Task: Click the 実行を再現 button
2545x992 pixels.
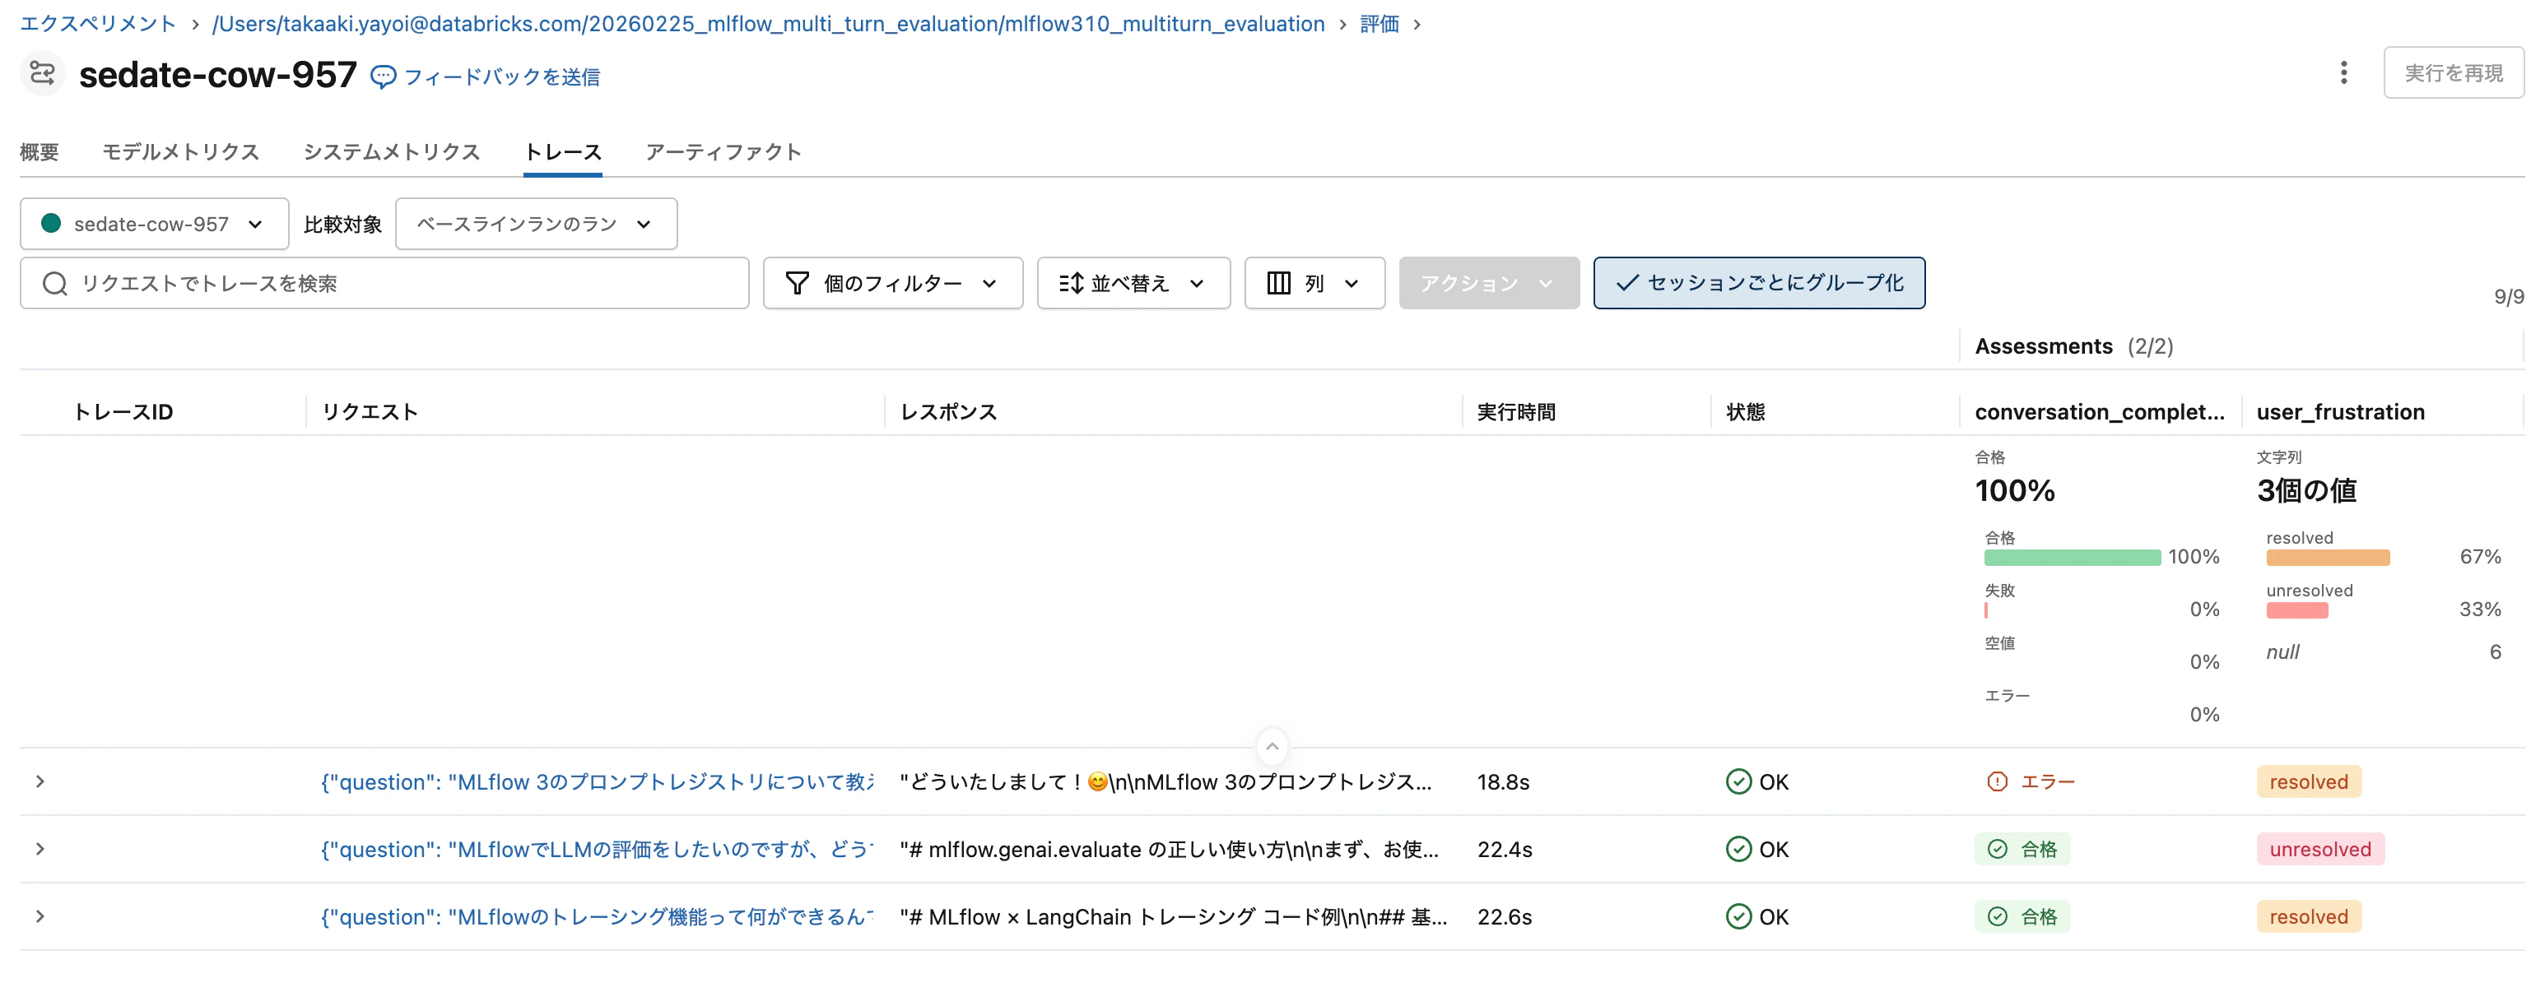Action: 2454,72
